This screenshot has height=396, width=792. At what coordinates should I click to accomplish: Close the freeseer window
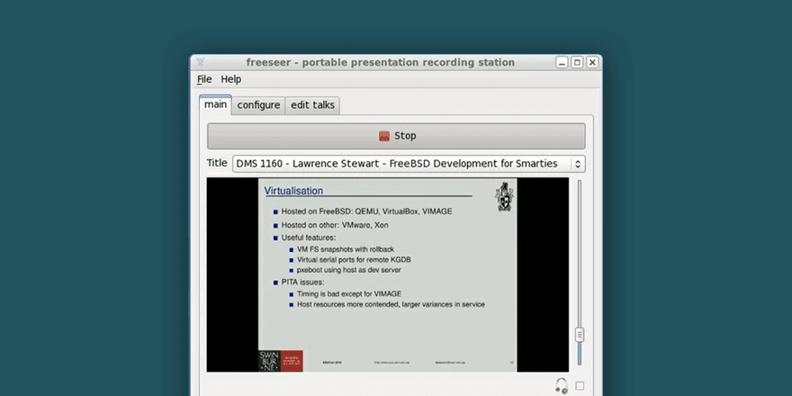tap(591, 62)
